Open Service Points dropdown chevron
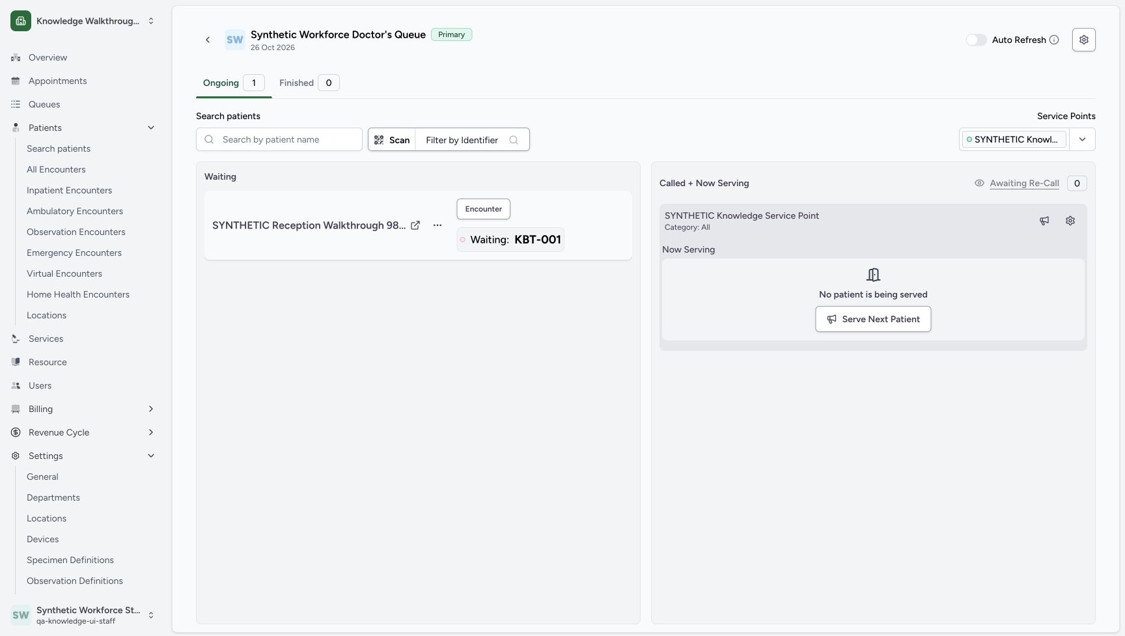This screenshot has width=1125, height=636. [x=1082, y=139]
